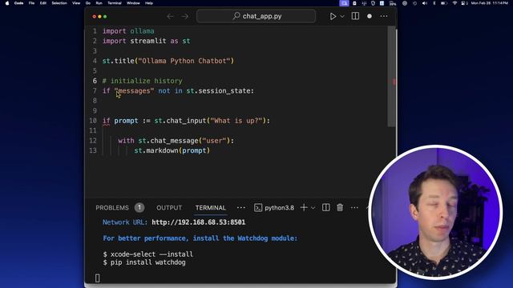Image resolution: width=513 pixels, height=288 pixels.
Task: Split the editor to the right
Action: (x=355, y=16)
